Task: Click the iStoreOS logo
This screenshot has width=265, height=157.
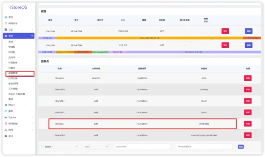Action: click(18, 7)
